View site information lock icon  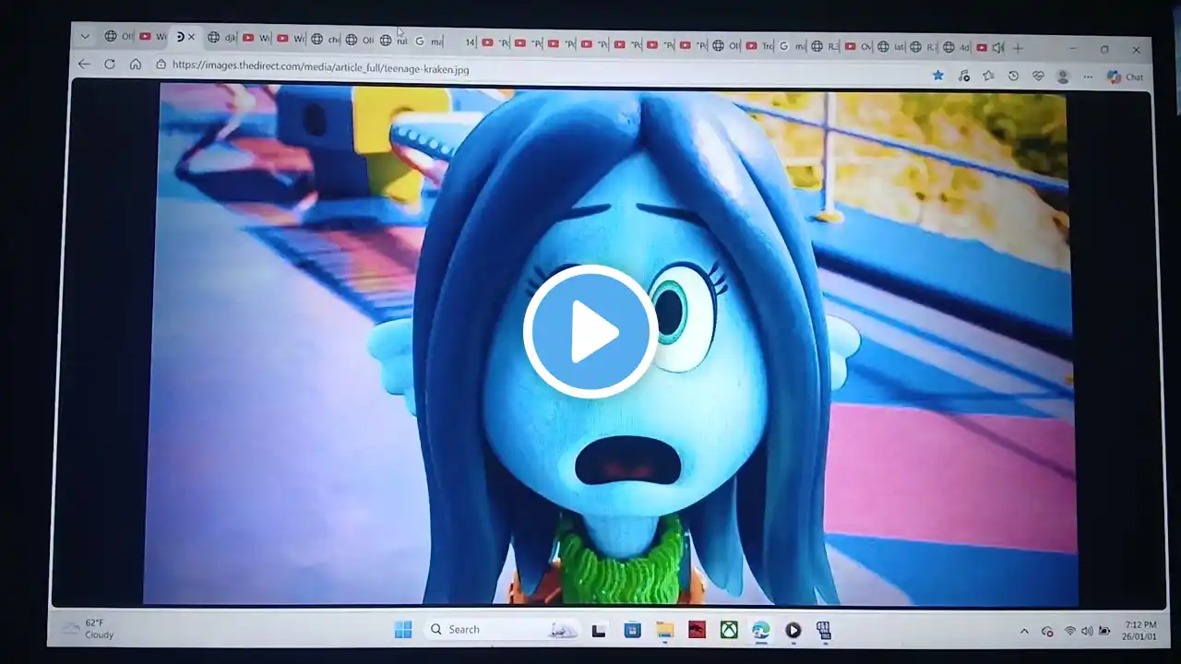click(161, 65)
